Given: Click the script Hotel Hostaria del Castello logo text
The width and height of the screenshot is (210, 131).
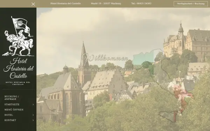Looking at the screenshot, I should 19,68.
